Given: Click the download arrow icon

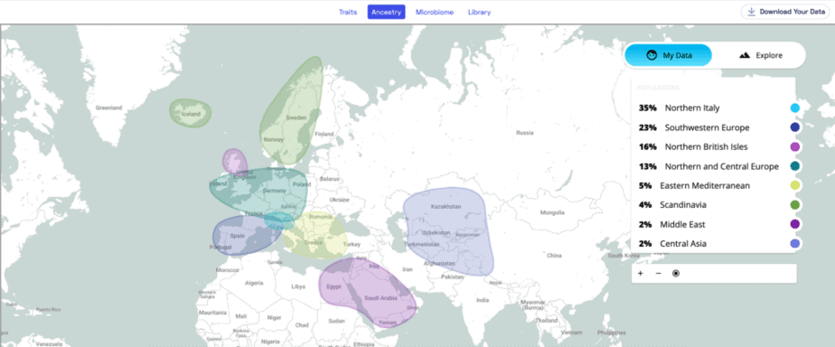Looking at the screenshot, I should tap(751, 12).
